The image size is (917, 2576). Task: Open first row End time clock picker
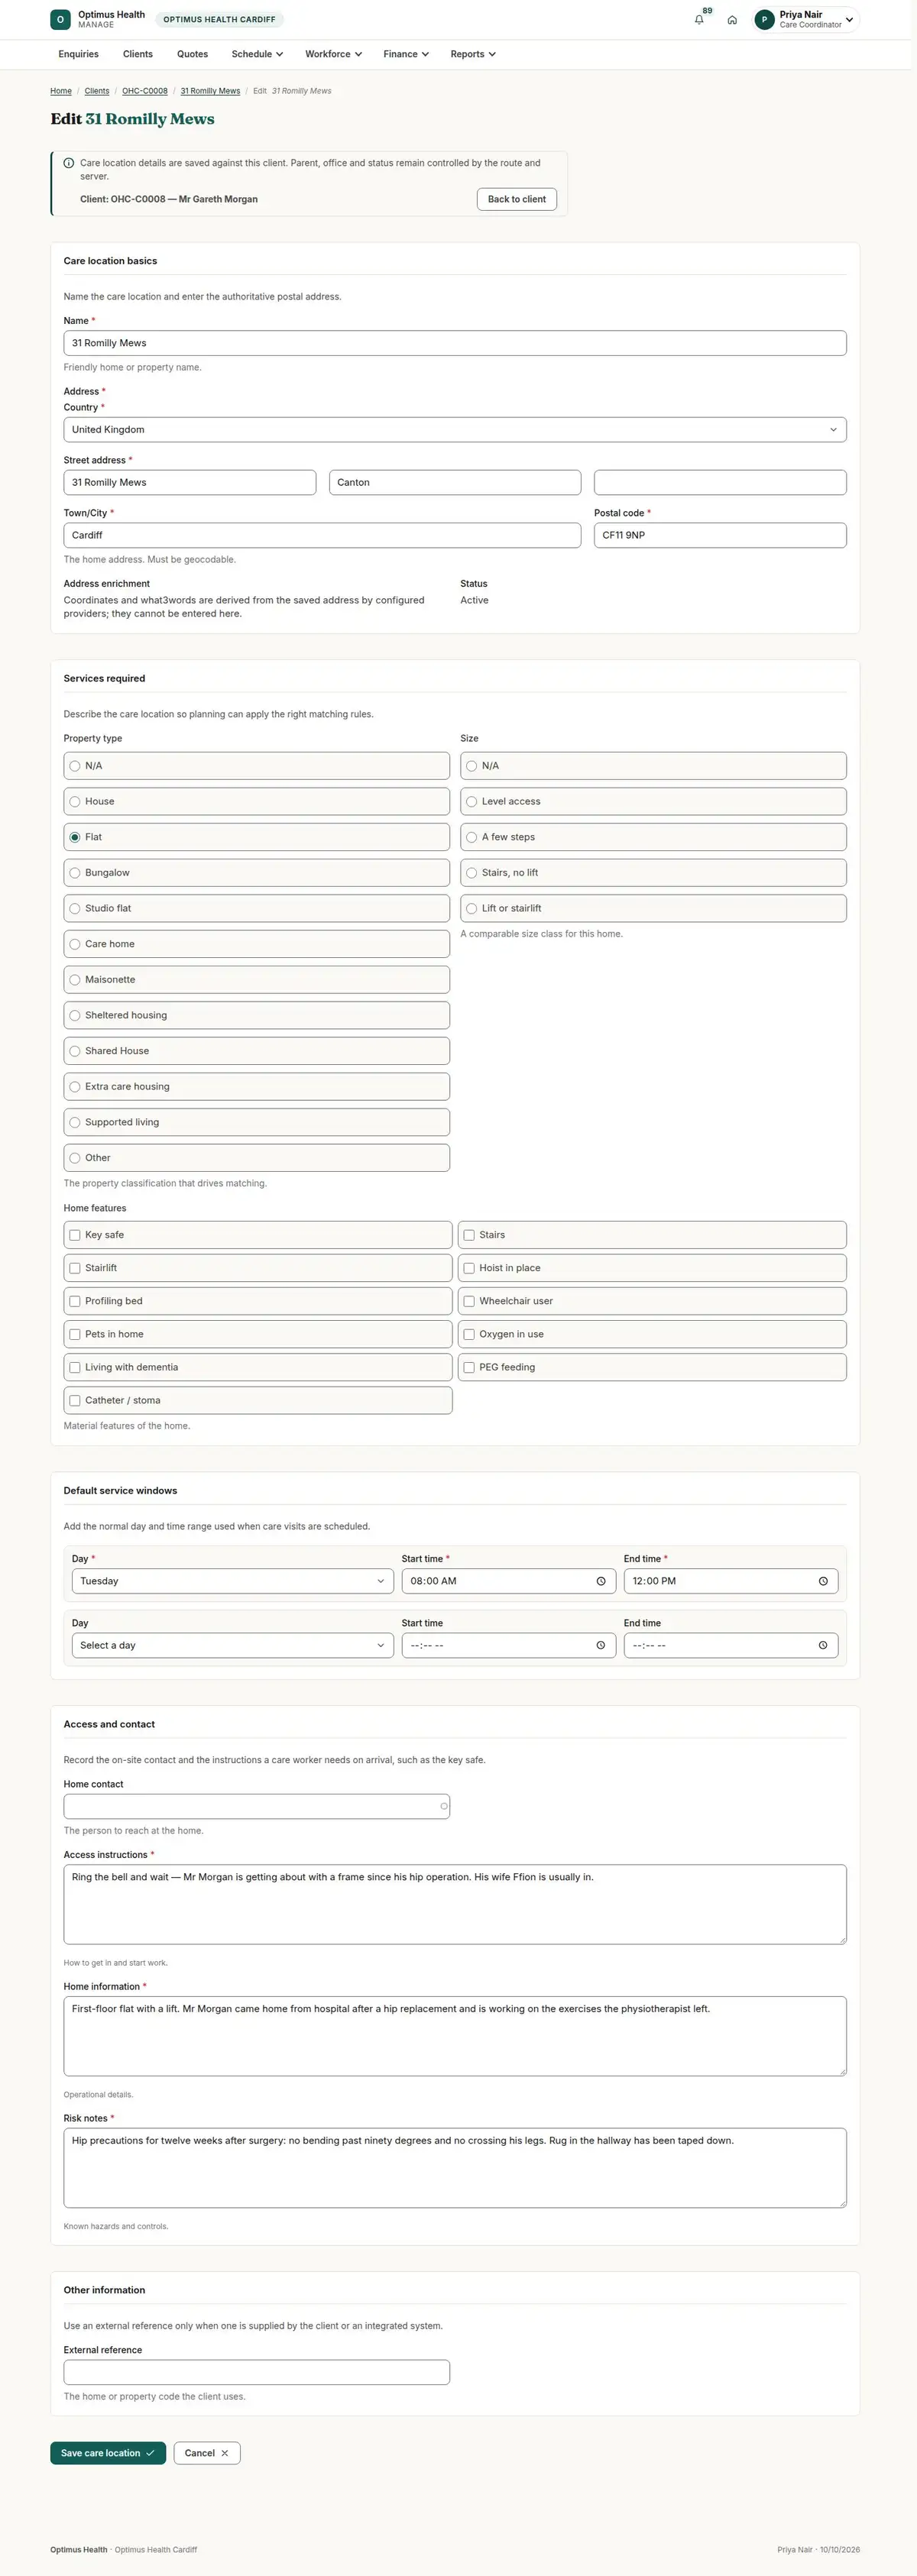pos(823,1581)
